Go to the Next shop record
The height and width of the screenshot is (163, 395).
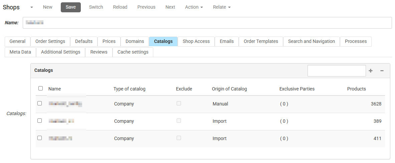[170, 7]
